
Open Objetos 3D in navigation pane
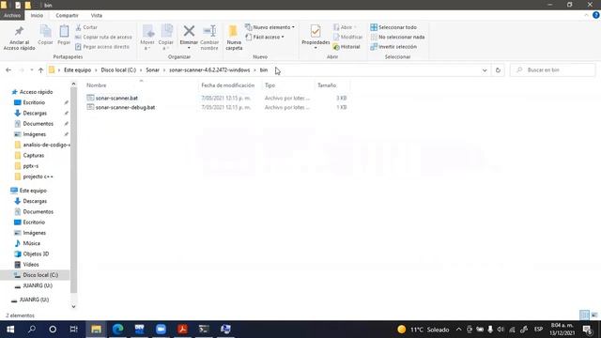pyautogui.click(x=36, y=254)
